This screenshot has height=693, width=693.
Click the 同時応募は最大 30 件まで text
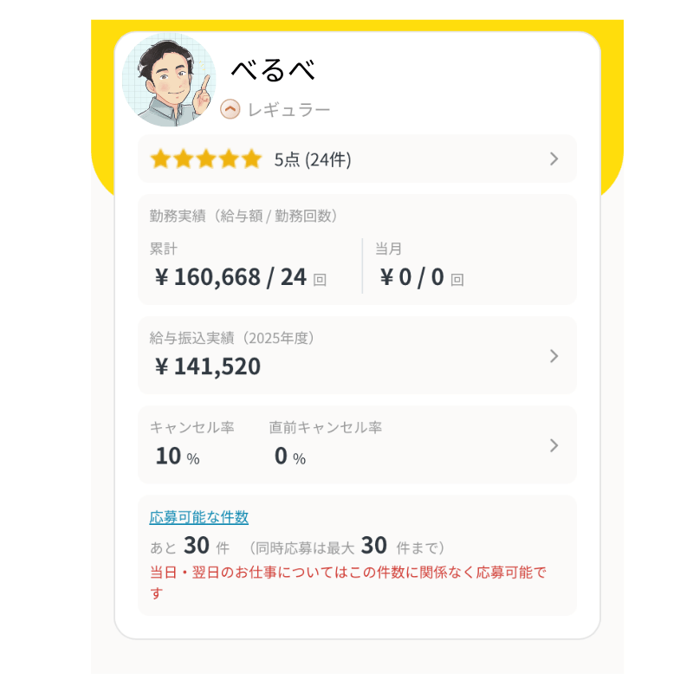346,547
